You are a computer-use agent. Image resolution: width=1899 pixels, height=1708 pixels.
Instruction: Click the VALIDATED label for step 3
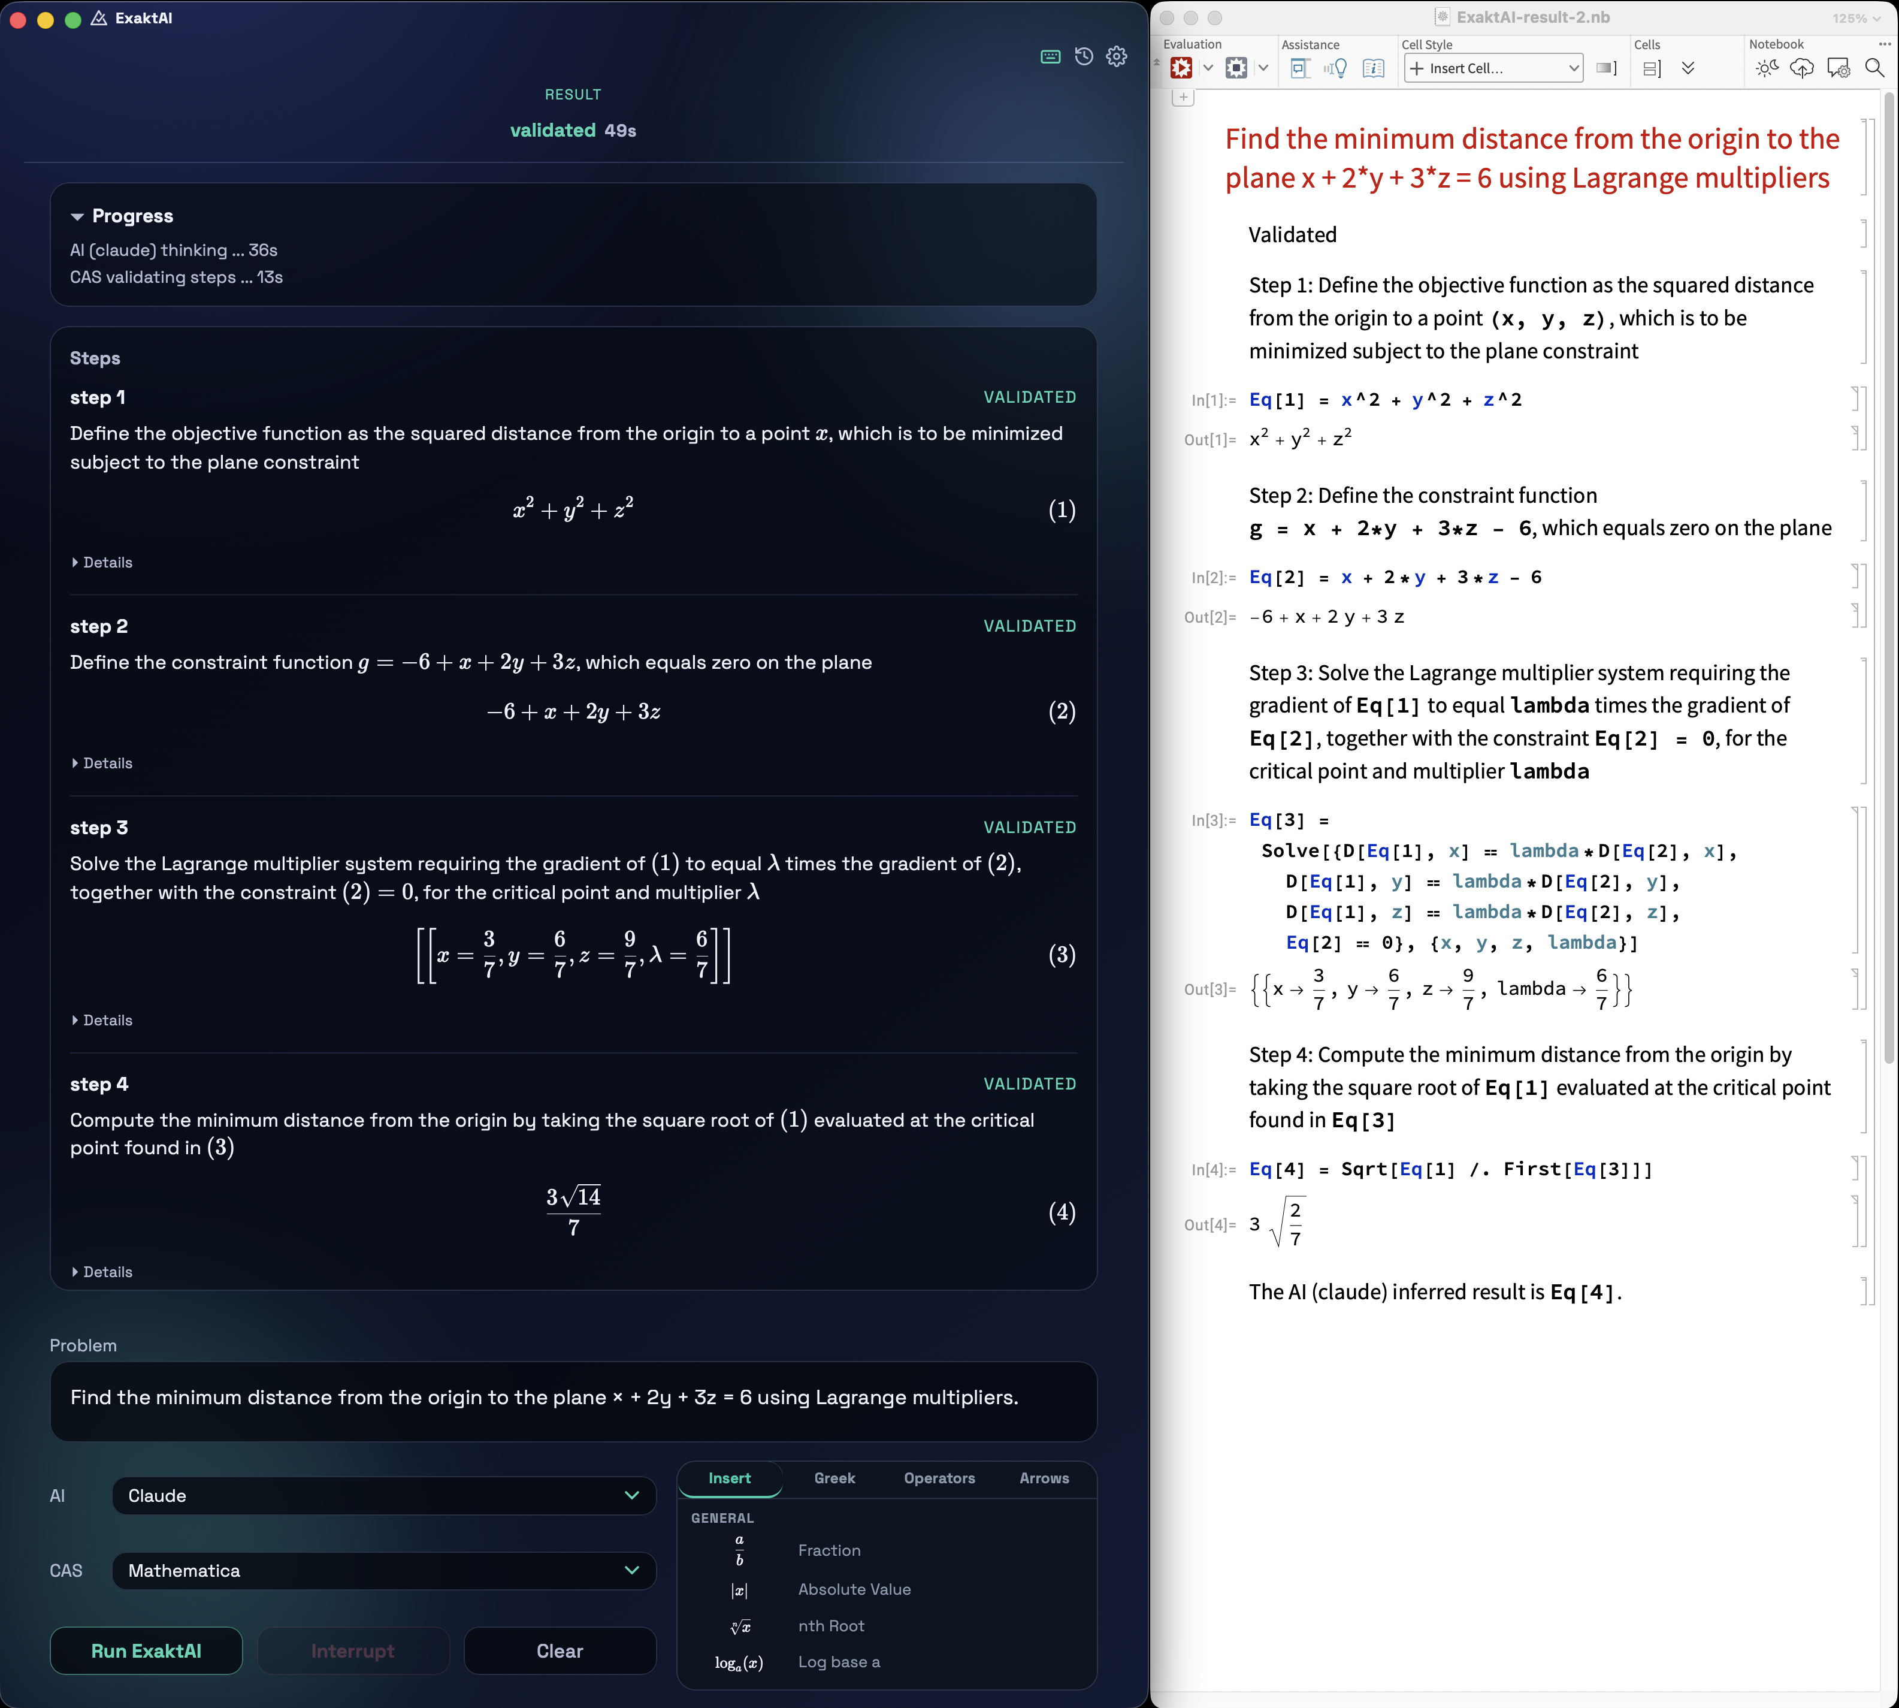point(1029,828)
